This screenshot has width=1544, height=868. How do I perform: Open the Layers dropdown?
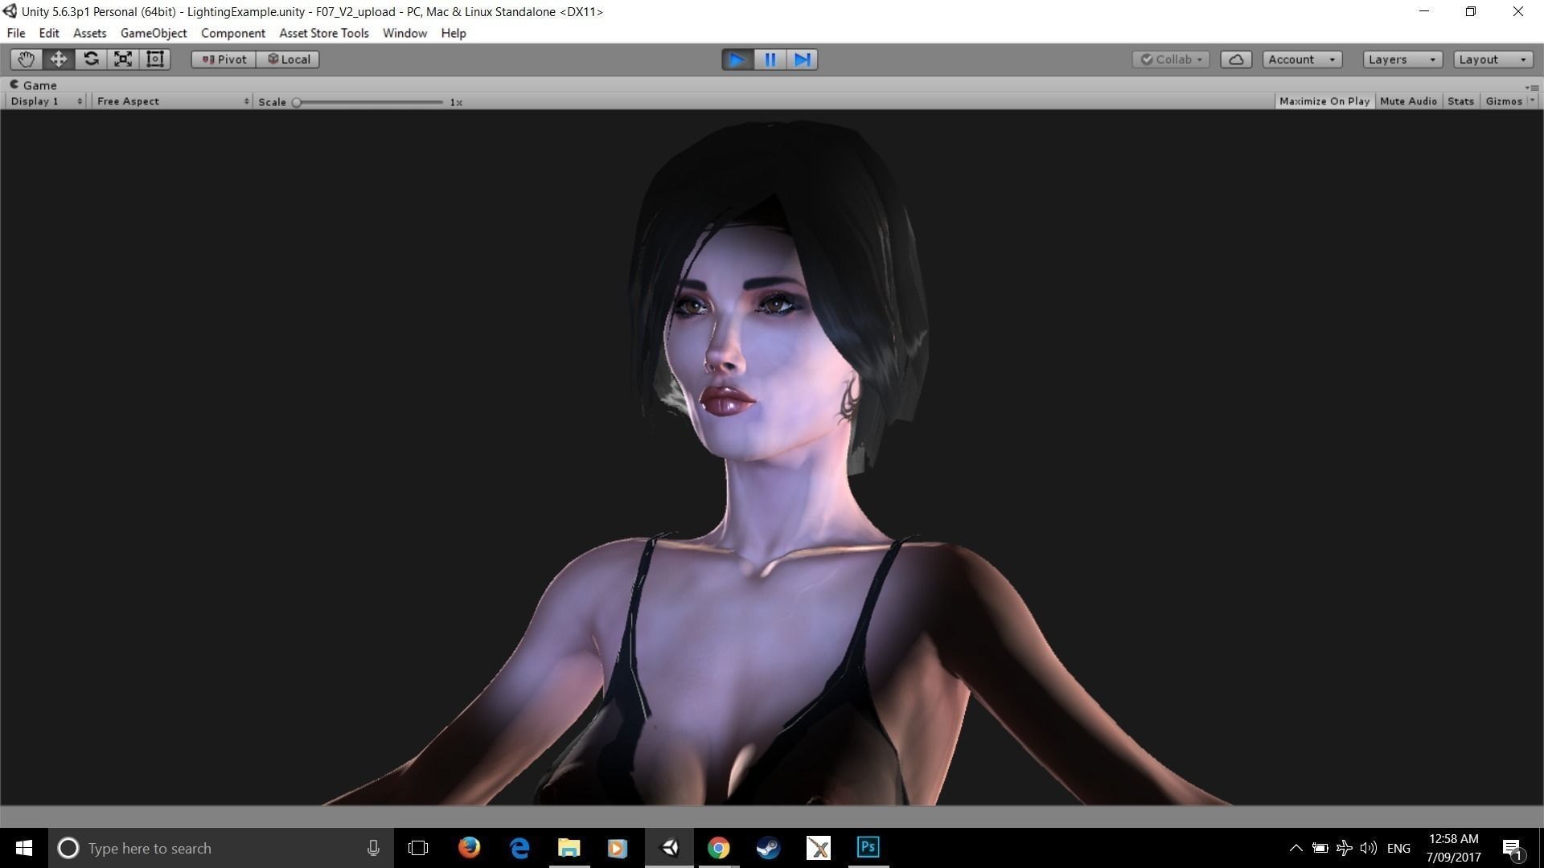click(1402, 59)
